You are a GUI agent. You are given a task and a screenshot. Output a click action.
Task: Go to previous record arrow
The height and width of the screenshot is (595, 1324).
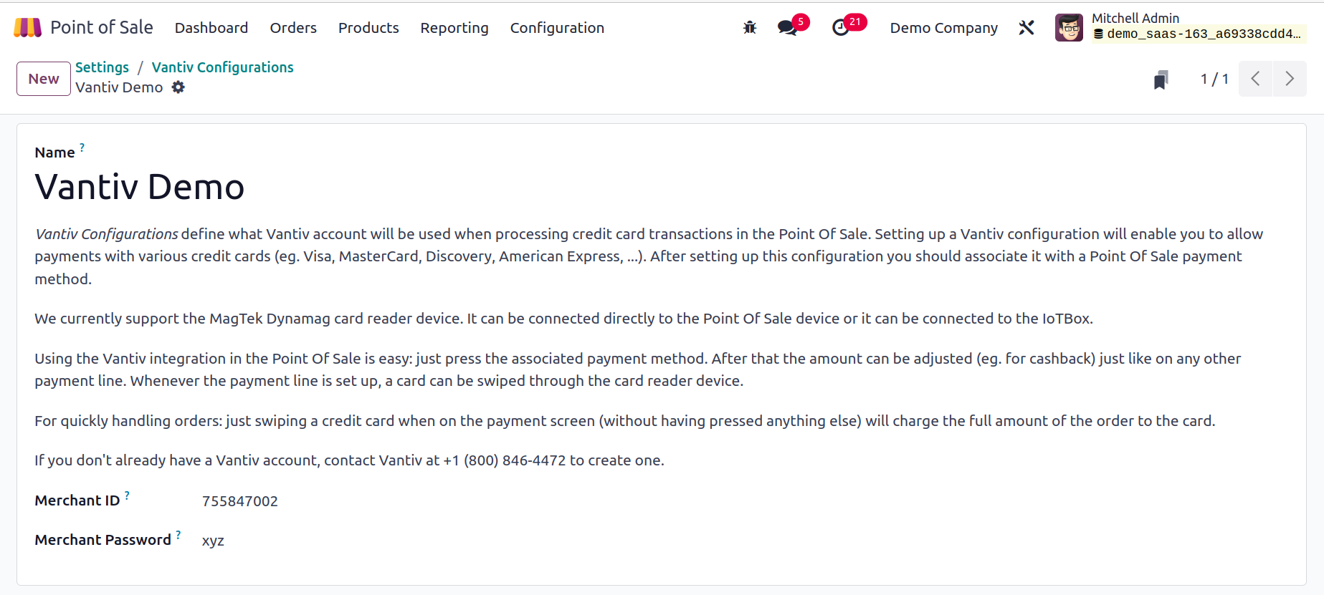[1255, 79]
